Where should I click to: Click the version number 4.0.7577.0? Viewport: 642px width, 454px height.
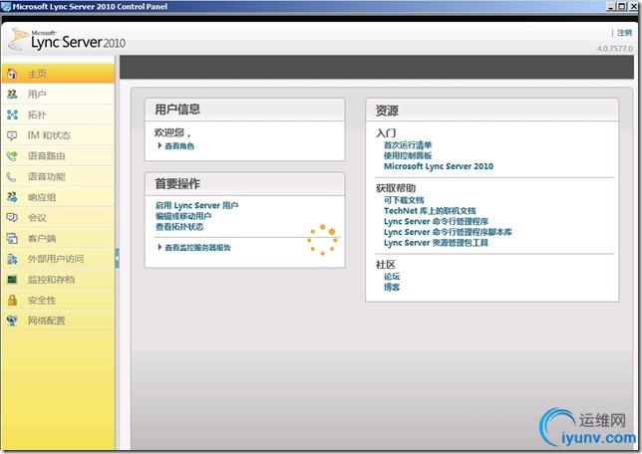[614, 48]
